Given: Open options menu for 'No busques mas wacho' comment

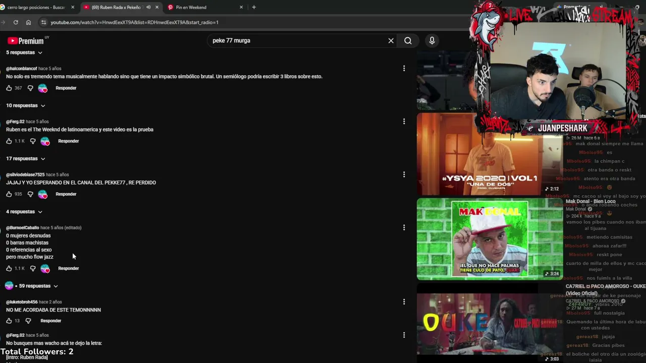Looking at the screenshot, I should 404,335.
